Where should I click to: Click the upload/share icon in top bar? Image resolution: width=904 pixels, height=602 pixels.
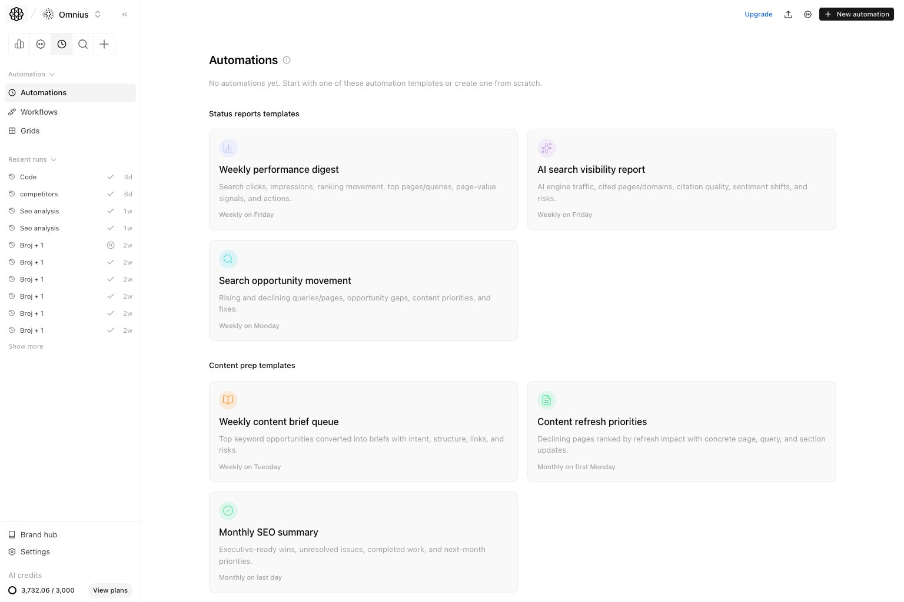788,14
